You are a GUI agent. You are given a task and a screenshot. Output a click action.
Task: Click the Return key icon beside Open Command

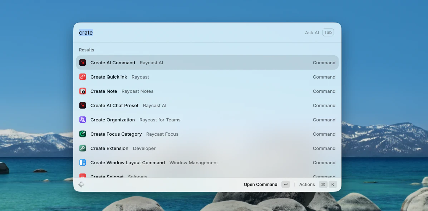pos(286,185)
